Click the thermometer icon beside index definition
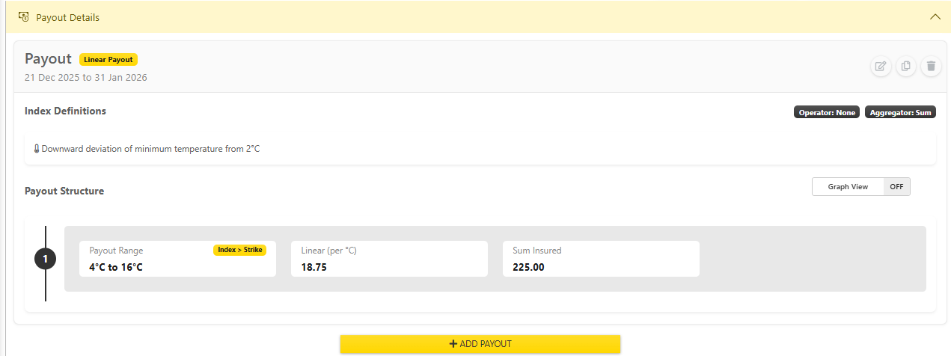Screen dimensions: 951x356 click(x=37, y=149)
